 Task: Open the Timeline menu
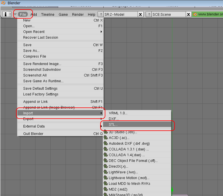click(x=48, y=15)
